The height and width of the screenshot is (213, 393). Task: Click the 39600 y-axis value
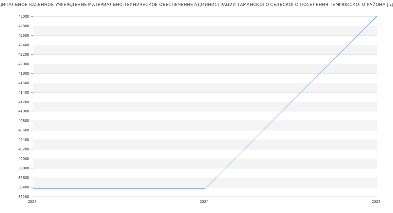[x=24, y=178]
